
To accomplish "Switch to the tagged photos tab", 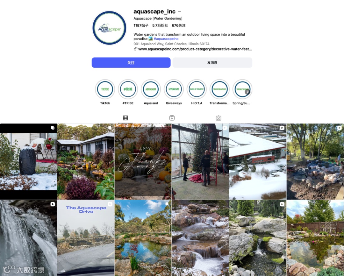I will click(x=219, y=118).
